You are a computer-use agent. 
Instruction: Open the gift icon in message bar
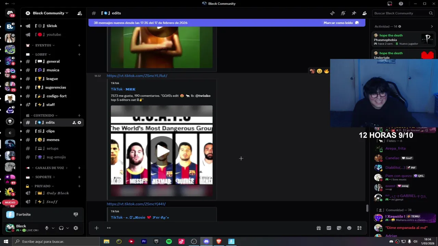click(319, 228)
